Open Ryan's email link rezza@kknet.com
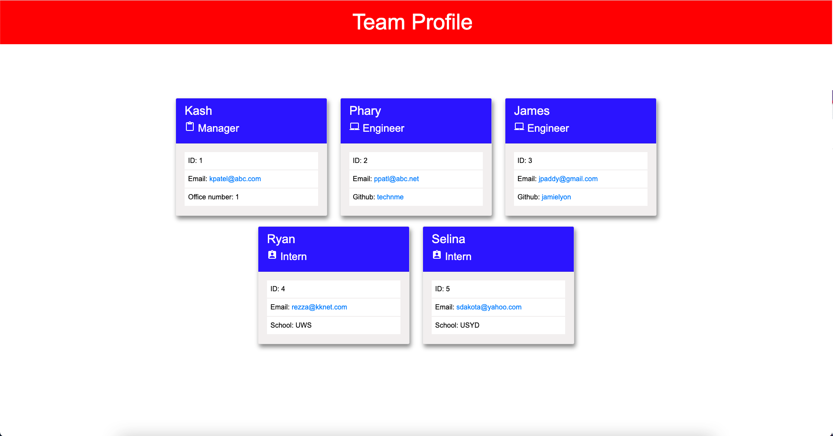The height and width of the screenshot is (436, 833). click(319, 307)
